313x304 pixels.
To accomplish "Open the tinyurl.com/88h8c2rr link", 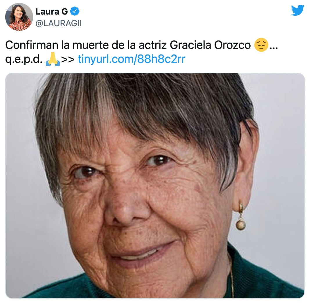I will click(132, 59).
